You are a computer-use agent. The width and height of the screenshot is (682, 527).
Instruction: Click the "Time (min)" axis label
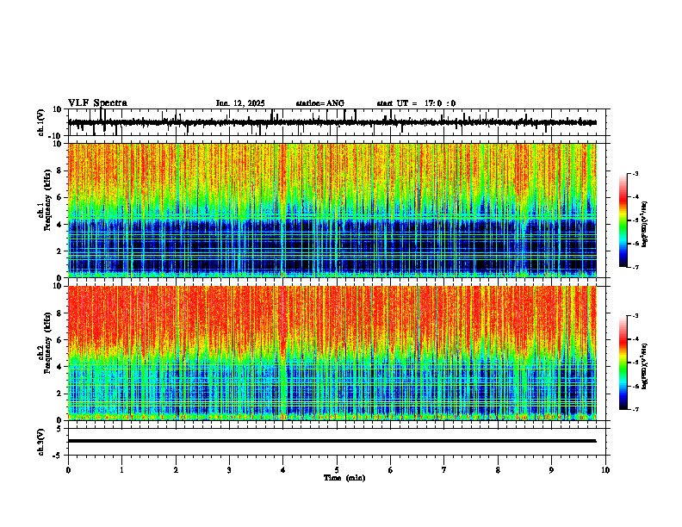pyautogui.click(x=344, y=478)
